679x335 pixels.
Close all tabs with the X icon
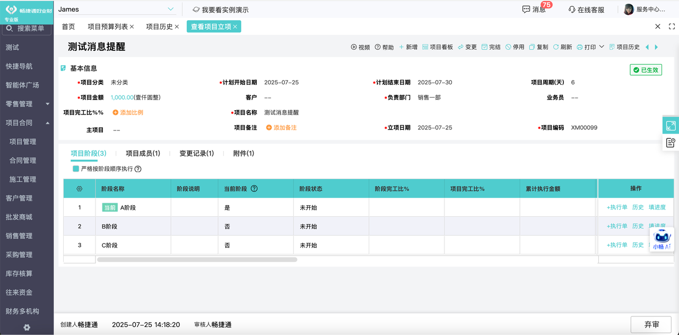click(658, 26)
